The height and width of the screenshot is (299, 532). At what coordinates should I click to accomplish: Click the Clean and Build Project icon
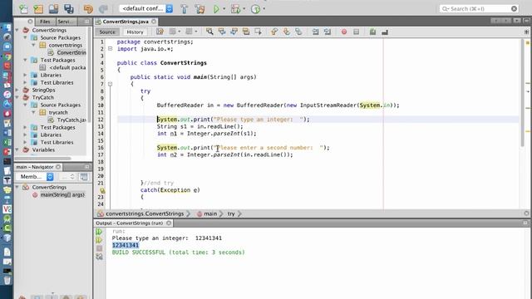point(199,9)
